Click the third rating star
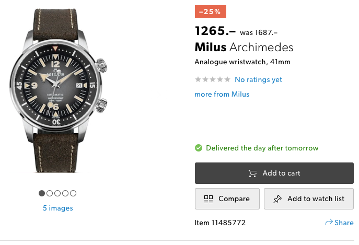Image resolution: width=359 pixels, height=245 pixels. [x=213, y=79]
